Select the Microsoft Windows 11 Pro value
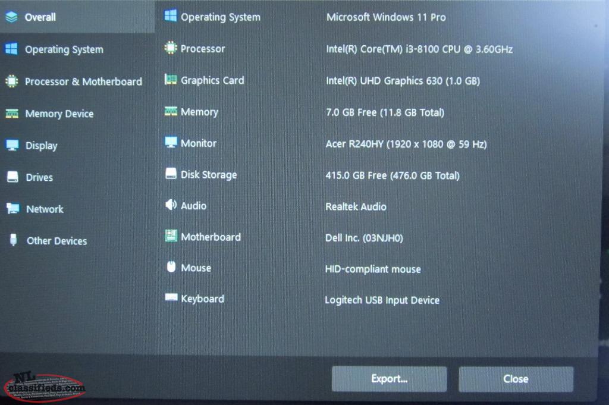The image size is (609, 405). point(385,17)
